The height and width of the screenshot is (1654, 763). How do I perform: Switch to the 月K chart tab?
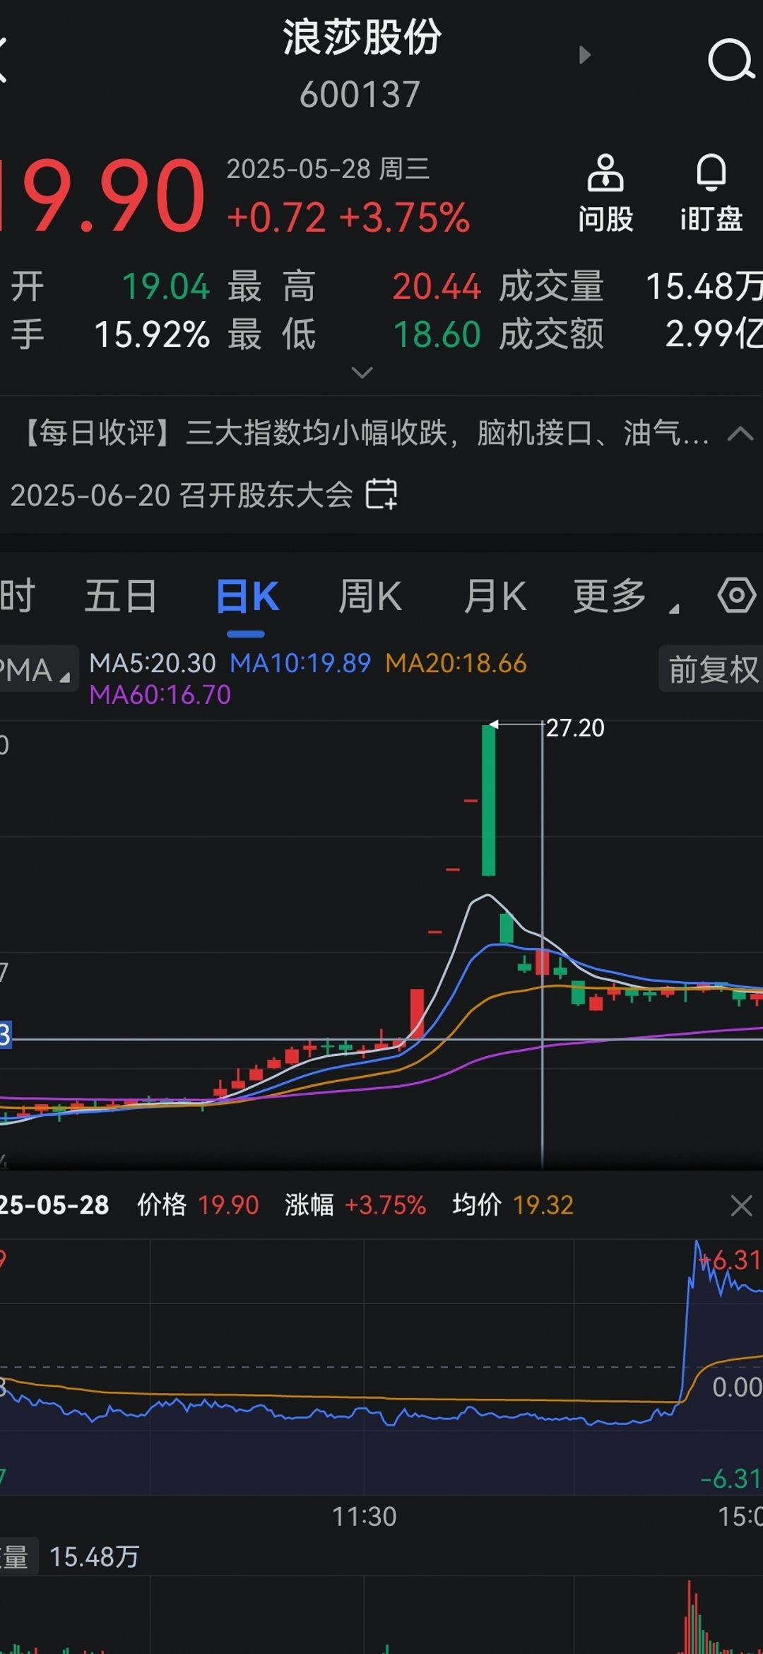coord(495,596)
